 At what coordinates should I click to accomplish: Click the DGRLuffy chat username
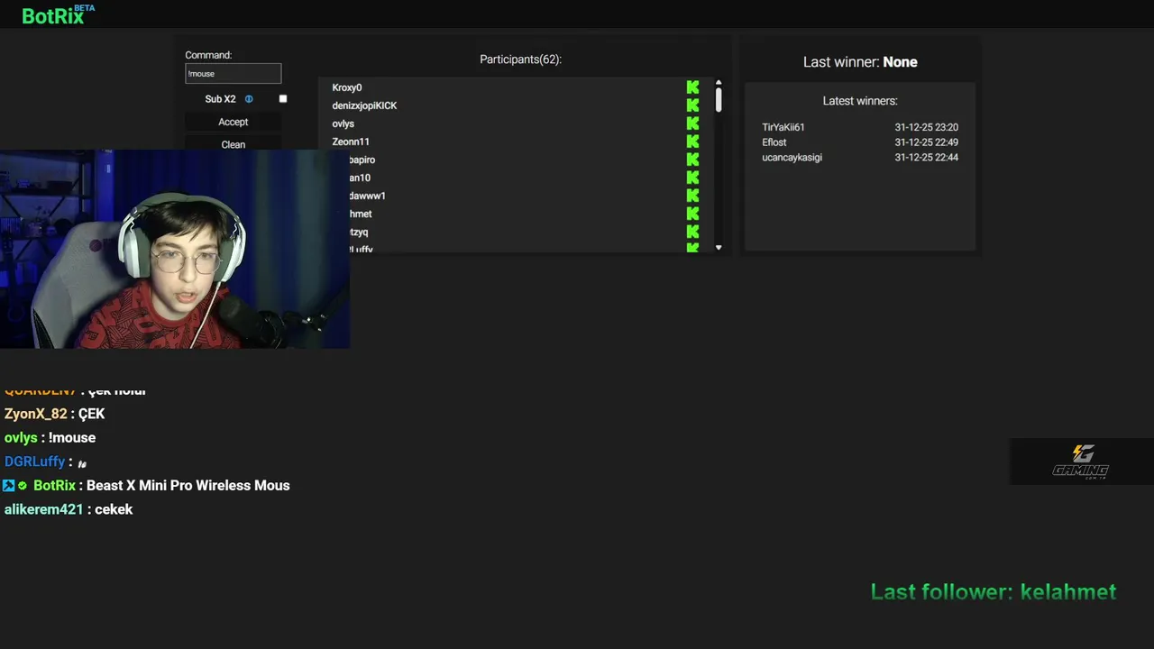[34, 462]
